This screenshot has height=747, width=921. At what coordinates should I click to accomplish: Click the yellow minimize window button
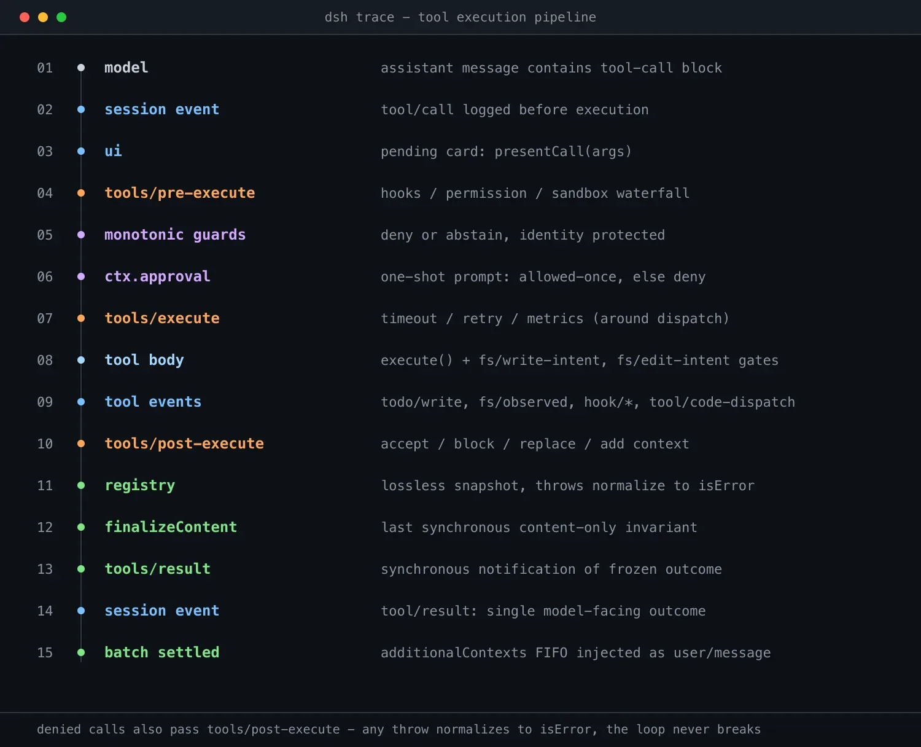tap(43, 17)
